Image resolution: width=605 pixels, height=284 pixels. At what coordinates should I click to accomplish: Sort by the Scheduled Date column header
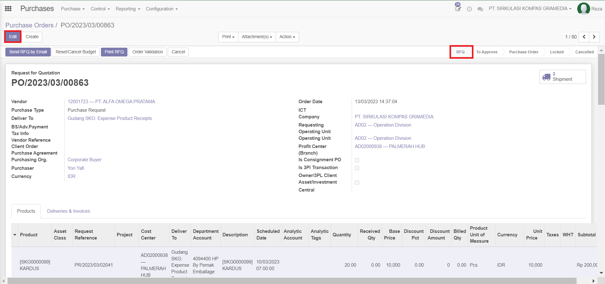click(268, 235)
